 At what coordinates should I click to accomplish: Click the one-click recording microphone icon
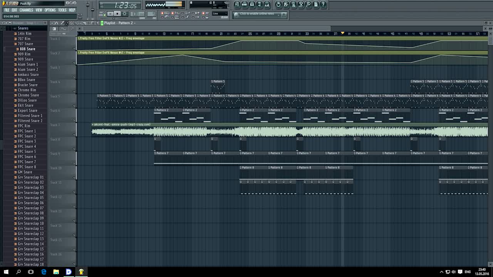[x=308, y=5]
